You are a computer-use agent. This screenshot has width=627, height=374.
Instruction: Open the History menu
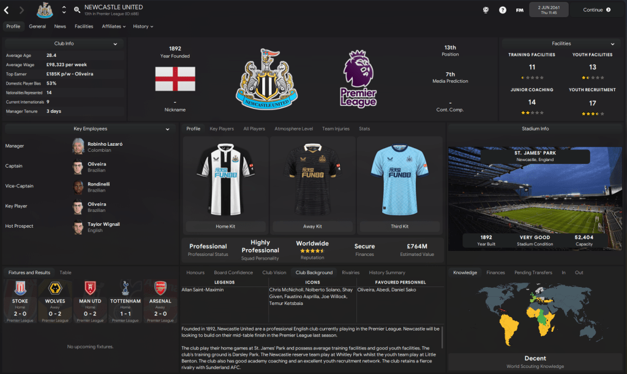tap(143, 26)
